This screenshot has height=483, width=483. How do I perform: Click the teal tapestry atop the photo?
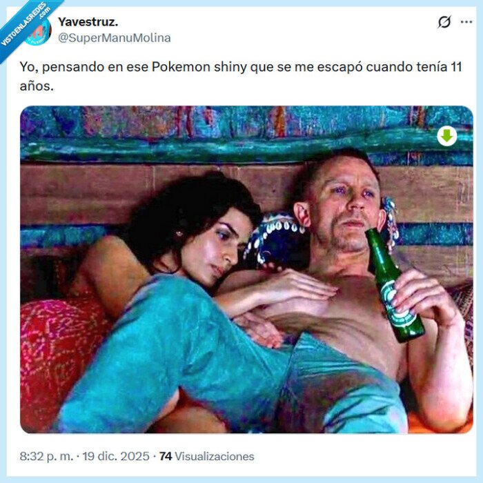click(246, 134)
